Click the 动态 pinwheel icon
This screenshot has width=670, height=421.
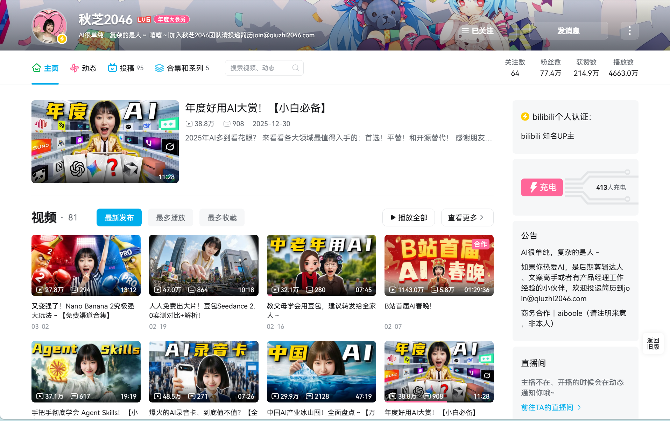point(74,68)
